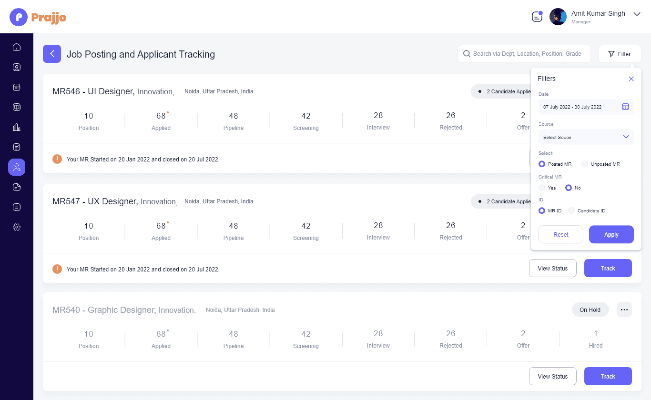The width and height of the screenshot is (651, 400).
Task: Open the settings gear in sidebar
Action: (x=17, y=227)
